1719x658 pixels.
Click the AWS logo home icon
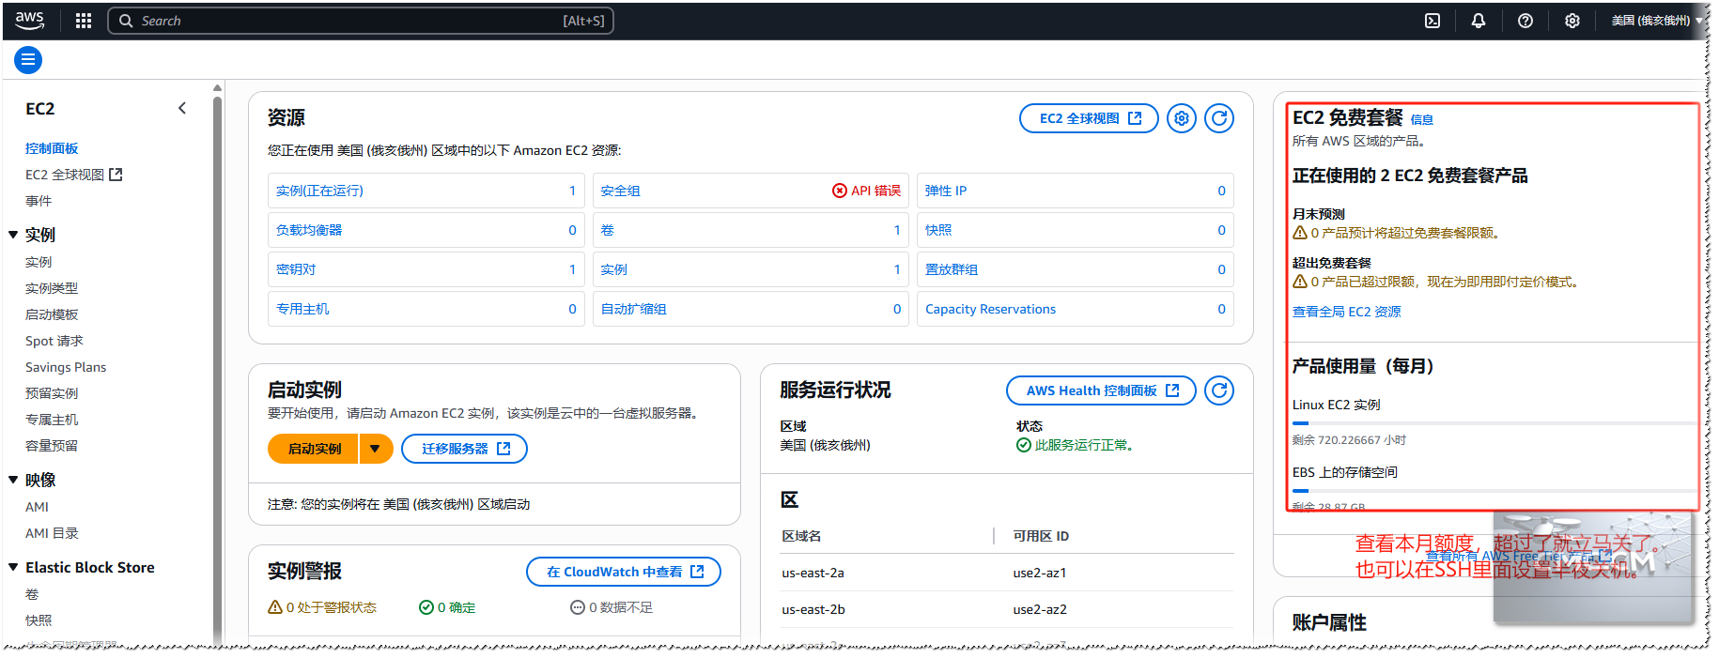click(x=30, y=21)
